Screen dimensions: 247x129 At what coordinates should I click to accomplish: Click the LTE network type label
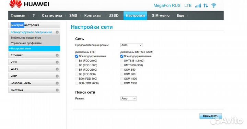click(x=188, y=5)
